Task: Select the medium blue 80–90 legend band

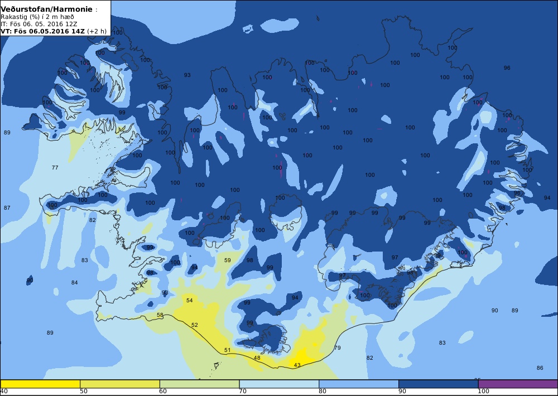Action: tap(359, 384)
